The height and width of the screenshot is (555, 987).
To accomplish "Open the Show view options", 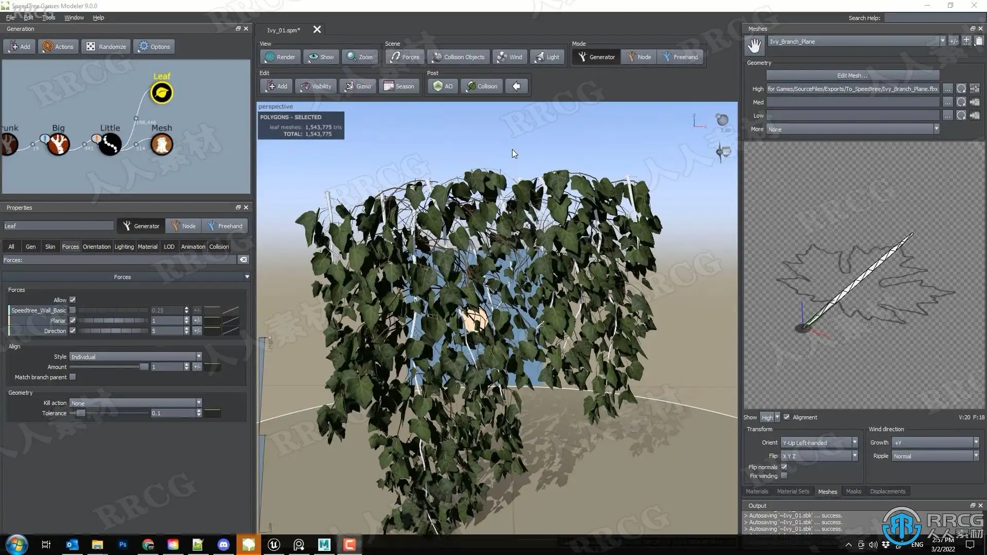I will (x=321, y=57).
